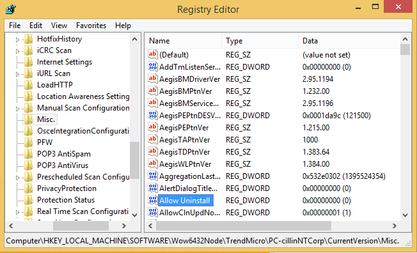Screen dimensions: 417x253
Task: Open the View menu
Action: pyautogui.click(x=59, y=26)
